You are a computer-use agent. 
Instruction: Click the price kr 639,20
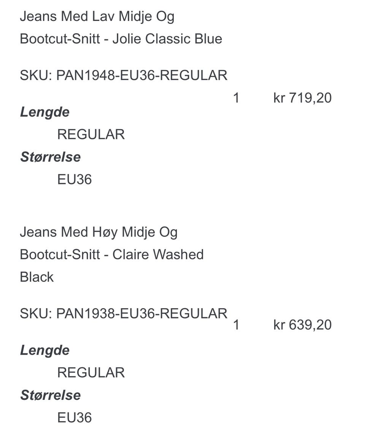pos(303,325)
